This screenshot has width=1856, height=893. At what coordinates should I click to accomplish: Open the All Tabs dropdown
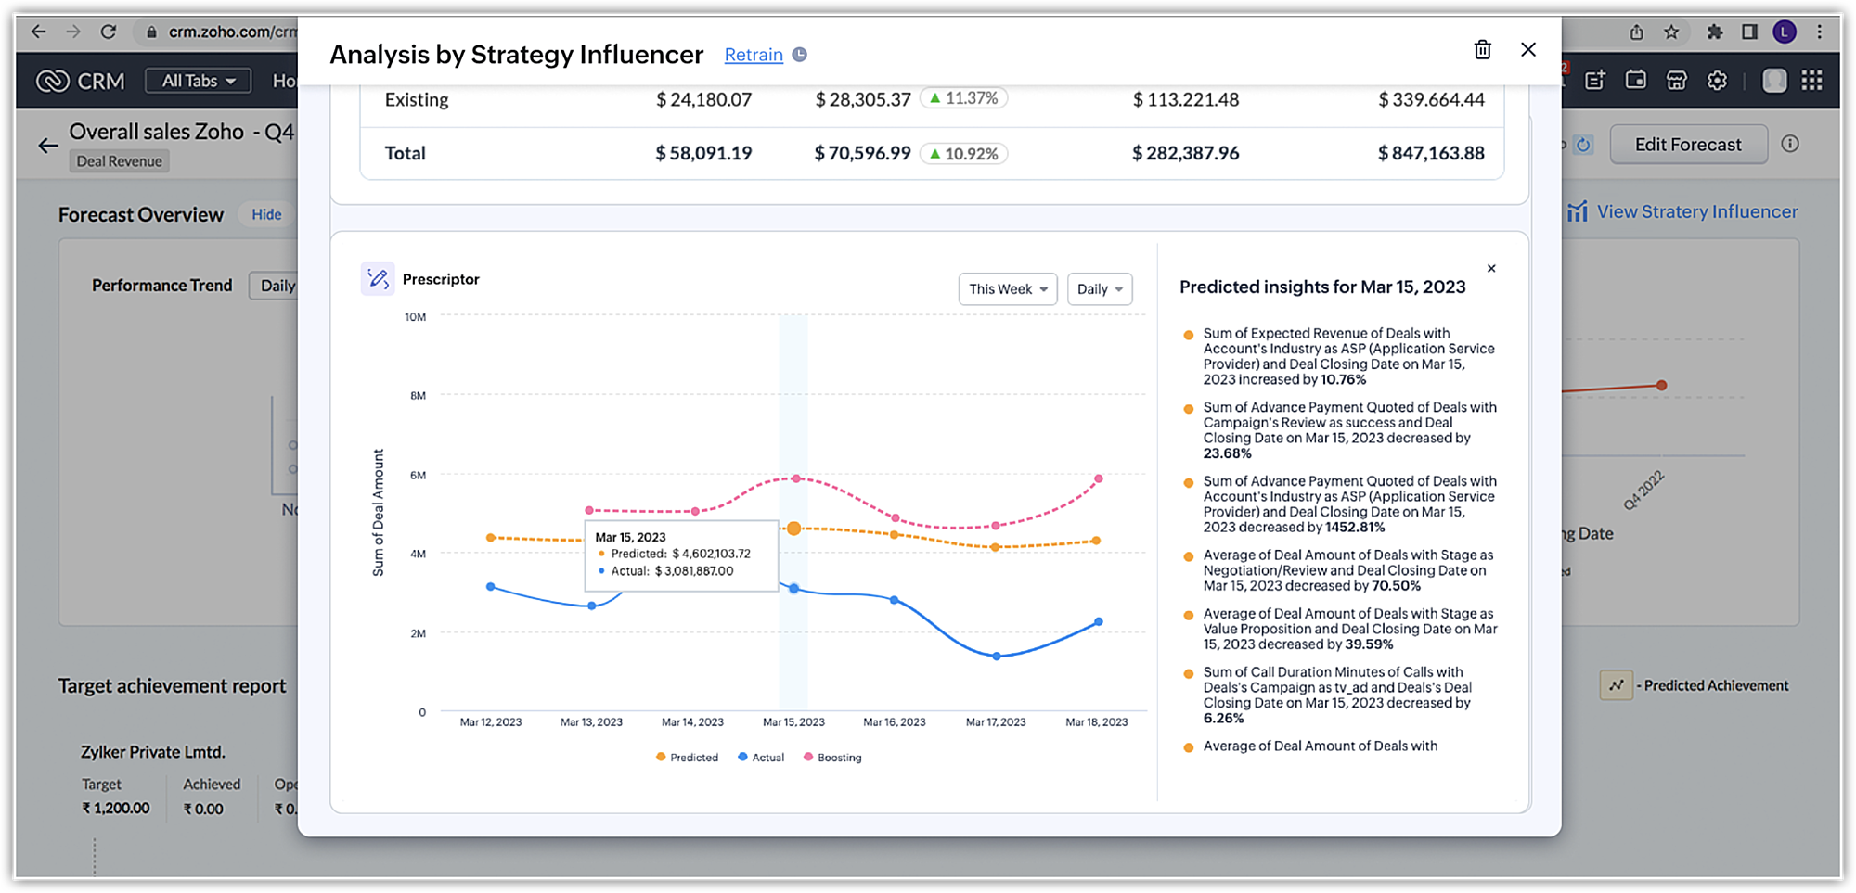tap(198, 81)
